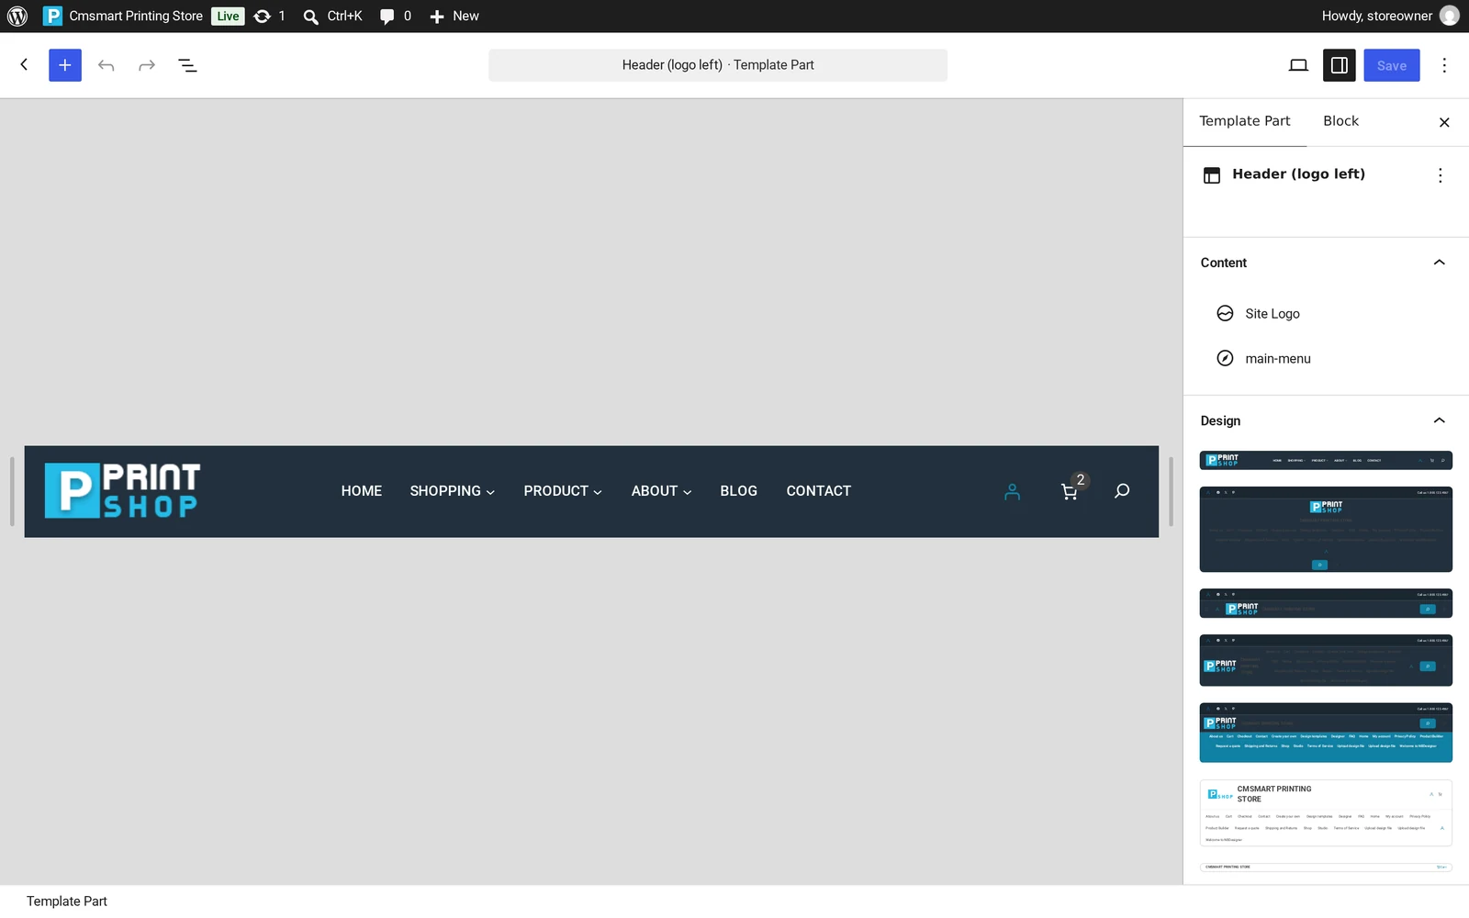Switch to the Block tab
Viewport: 1469px width, 918px height.
pos(1340,121)
